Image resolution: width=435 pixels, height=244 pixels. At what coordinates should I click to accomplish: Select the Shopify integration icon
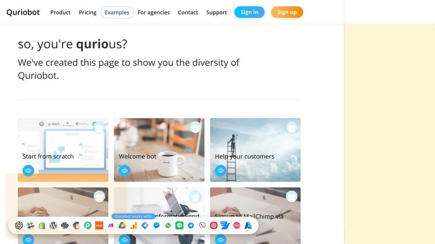tap(42, 225)
